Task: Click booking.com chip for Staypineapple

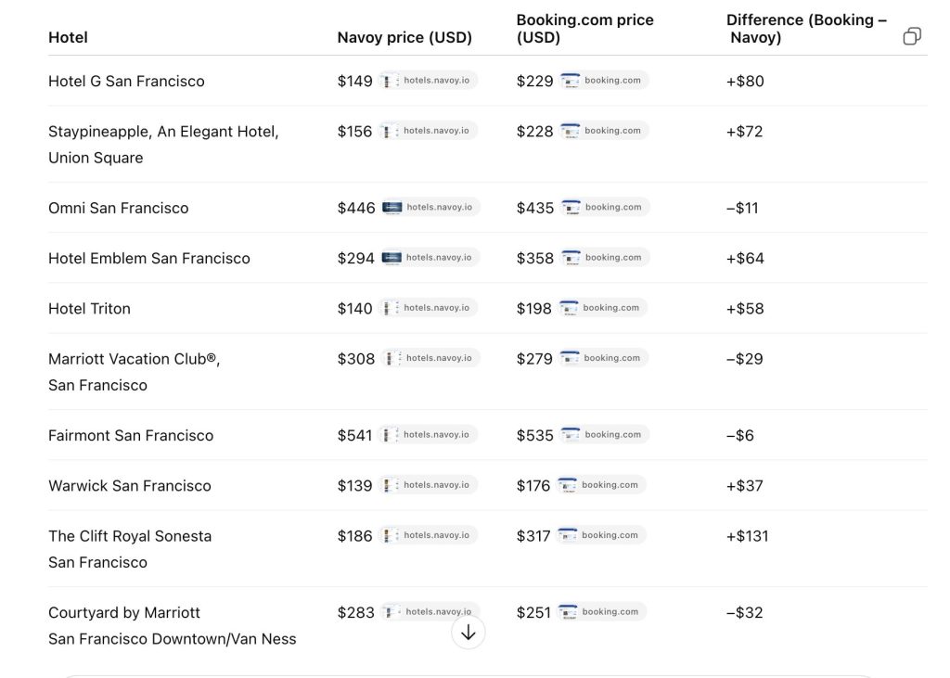Action: click(604, 131)
